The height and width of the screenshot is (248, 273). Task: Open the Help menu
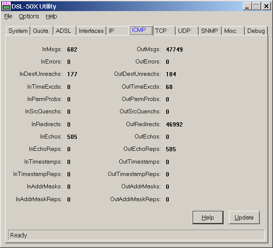point(51,16)
